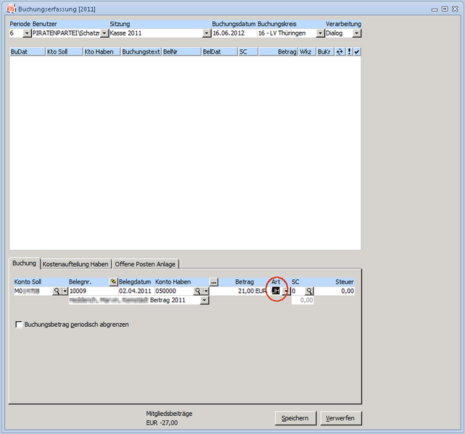This screenshot has height=434, width=465.
Task: Enable Buchungsbetrag periodisch abgrenzen checkbox
Action: (x=19, y=325)
